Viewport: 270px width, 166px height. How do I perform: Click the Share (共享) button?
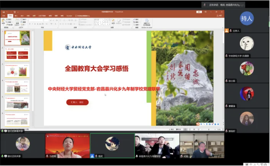tap(219, 16)
